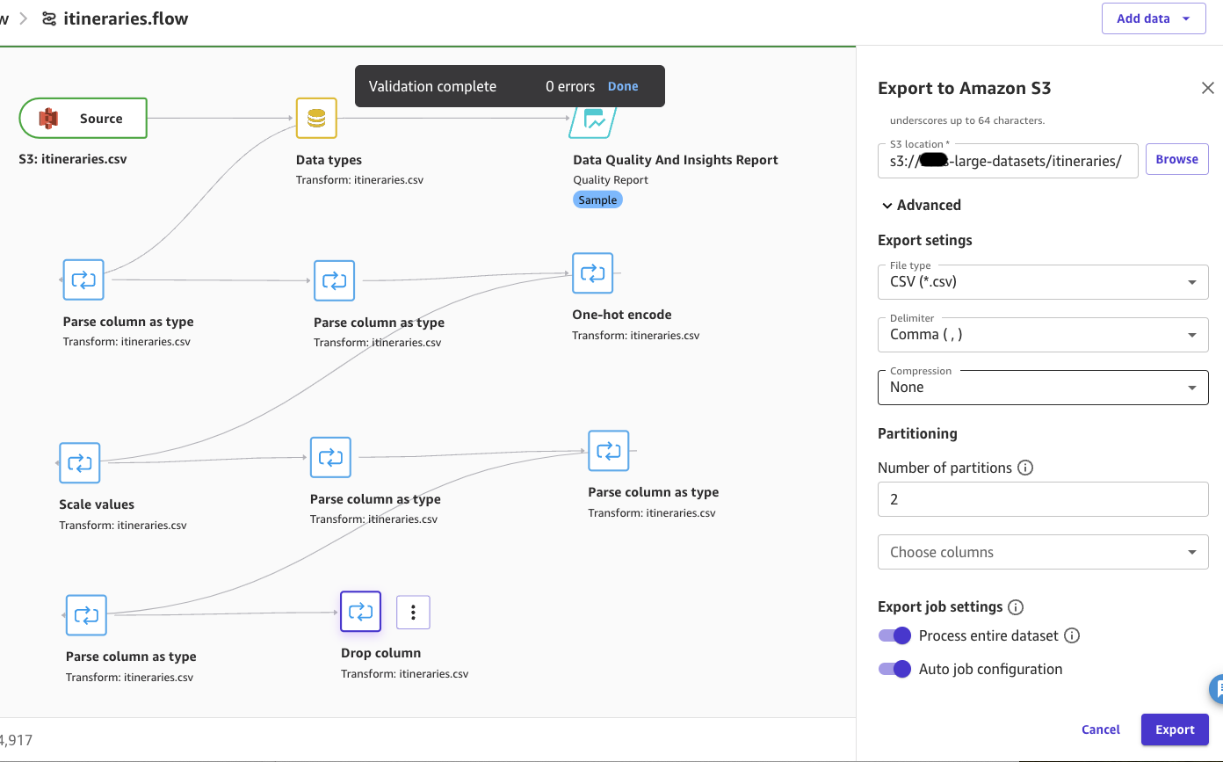Open the Add data dropdown
This screenshot has height=762, width=1223.
tap(1154, 18)
